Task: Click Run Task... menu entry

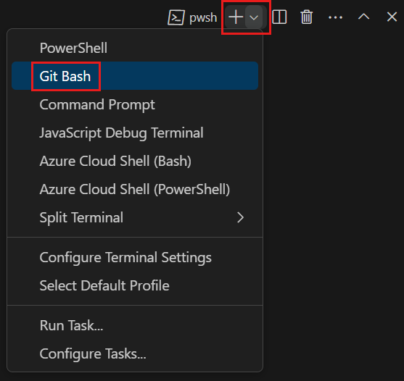Action: (x=135, y=325)
